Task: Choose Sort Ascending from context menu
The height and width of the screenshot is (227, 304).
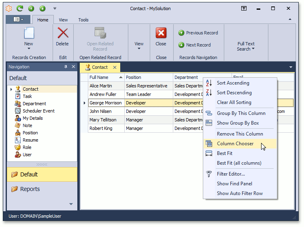Action: pos(240,83)
